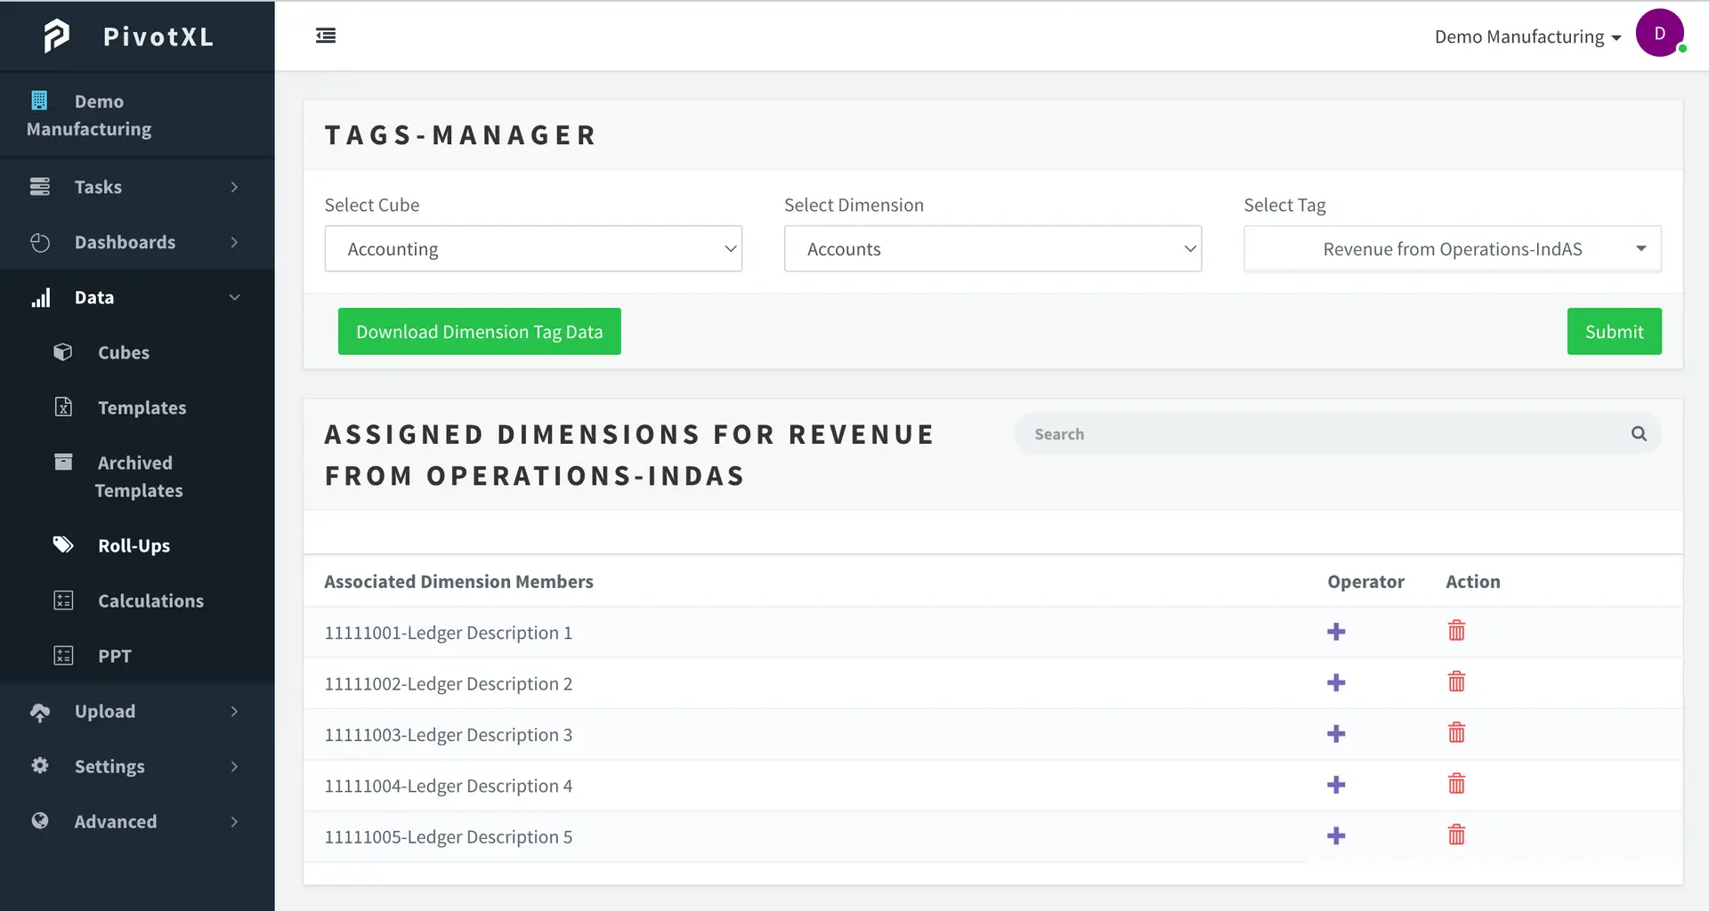Click the search magnifier icon
Viewport: 1709px width, 911px height.
click(1639, 433)
